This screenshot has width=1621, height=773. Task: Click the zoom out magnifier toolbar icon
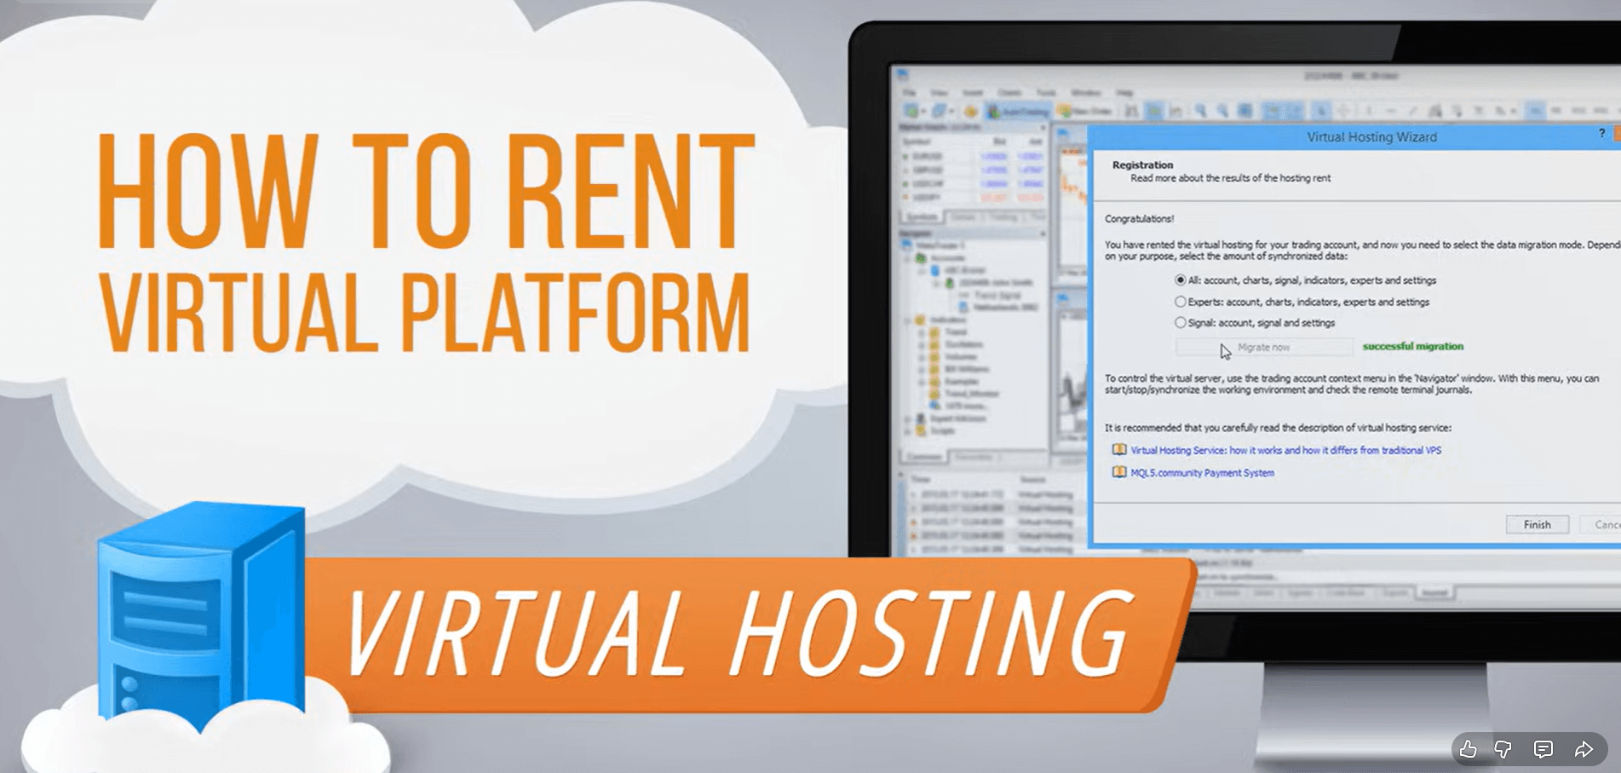tap(1222, 111)
